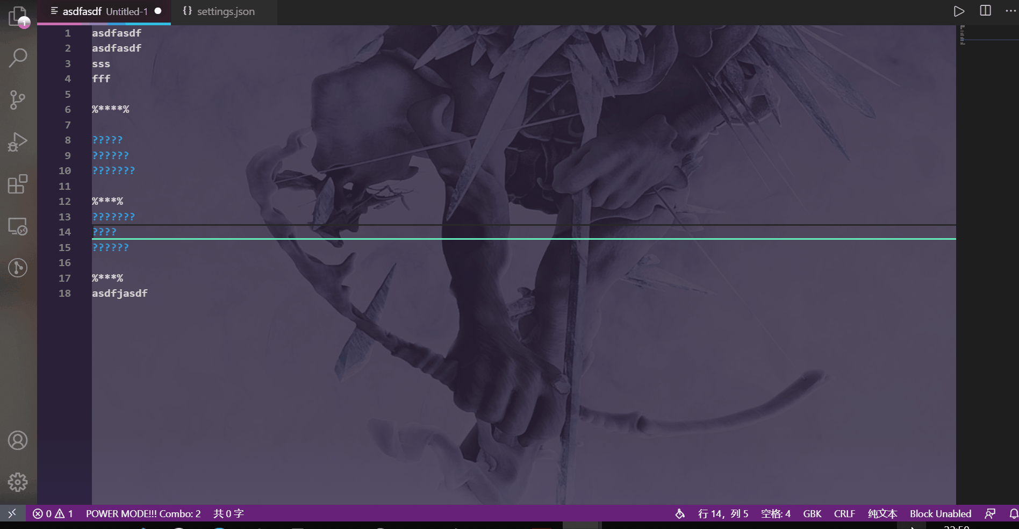Run the current file with play button

pyautogui.click(x=959, y=11)
